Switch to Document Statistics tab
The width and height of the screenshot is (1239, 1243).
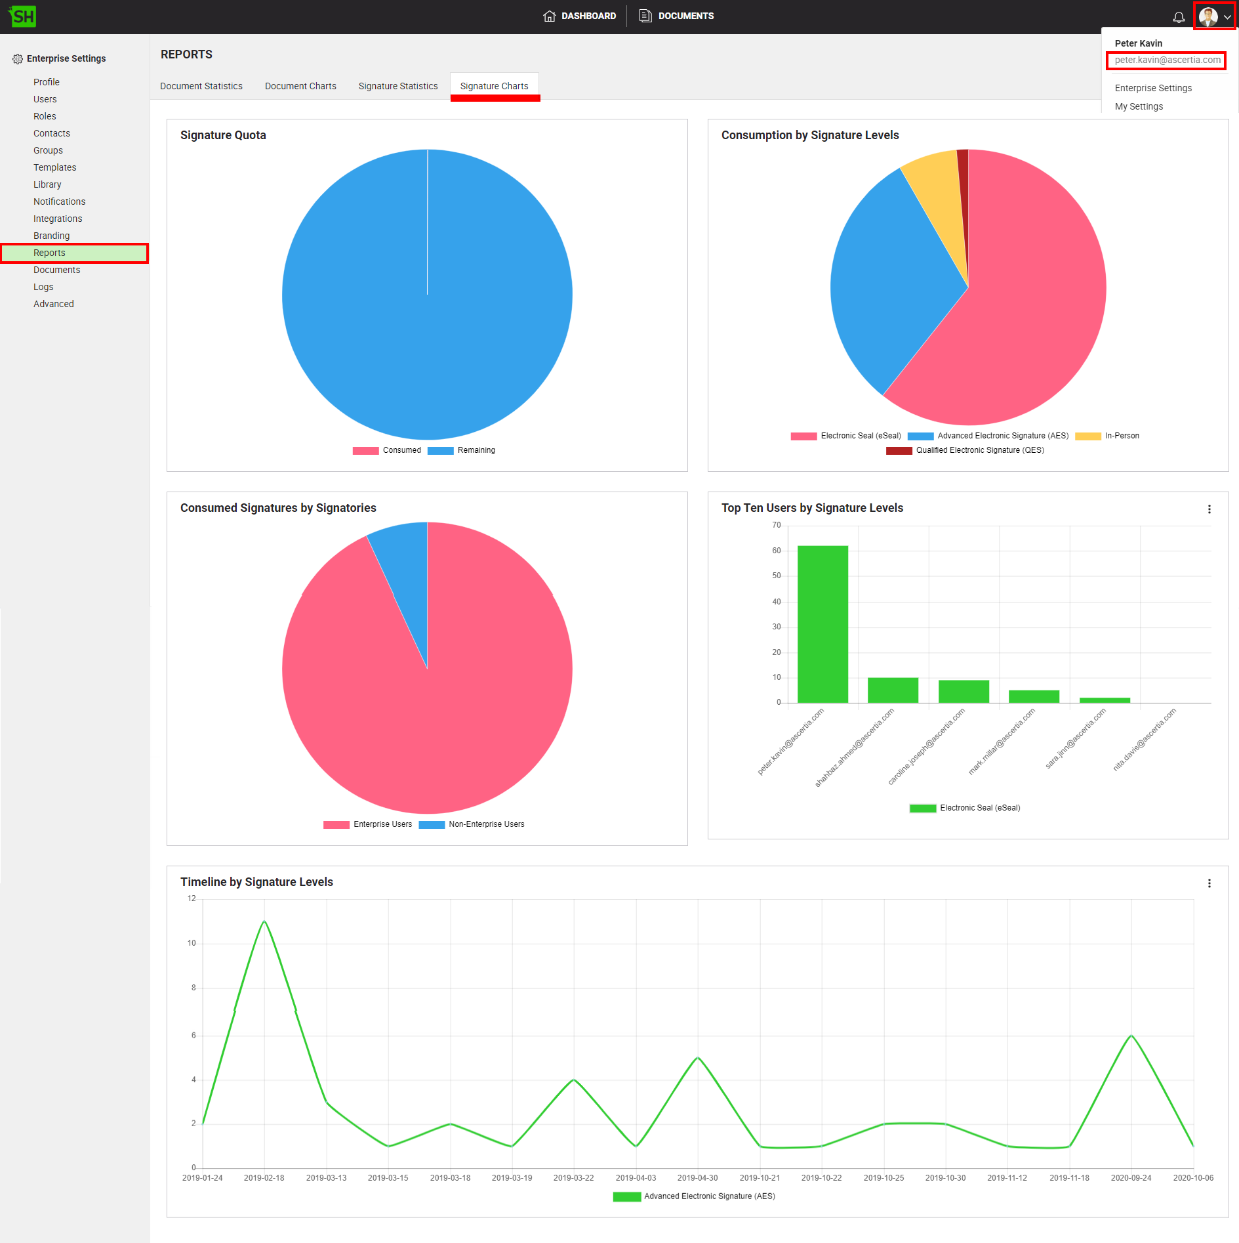tap(201, 87)
